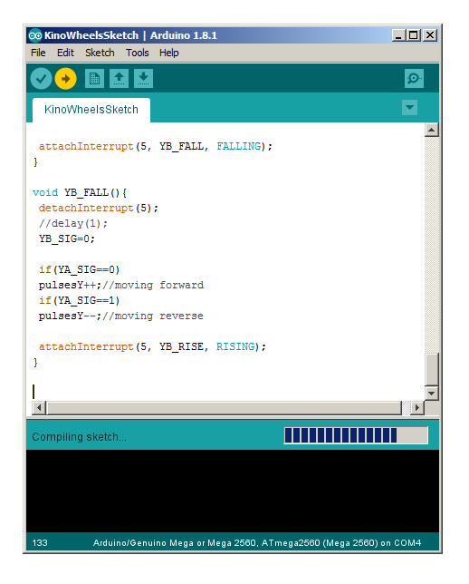Click the horizontal scrollbar right arrow
Screen dimensions: 469x584
416,407
